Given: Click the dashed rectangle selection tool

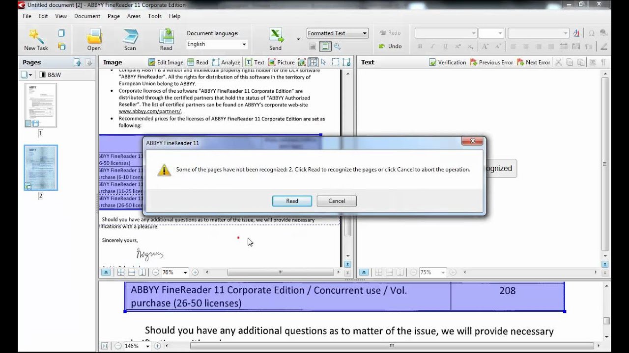Looking at the screenshot, I should tap(336, 62).
